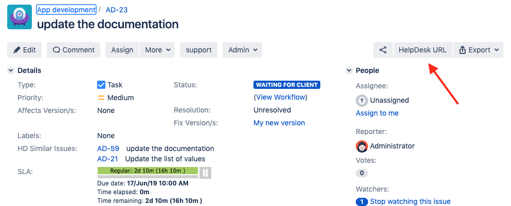The image size is (511, 206).
Task: Click the Edit button
Action: pyautogui.click(x=24, y=50)
